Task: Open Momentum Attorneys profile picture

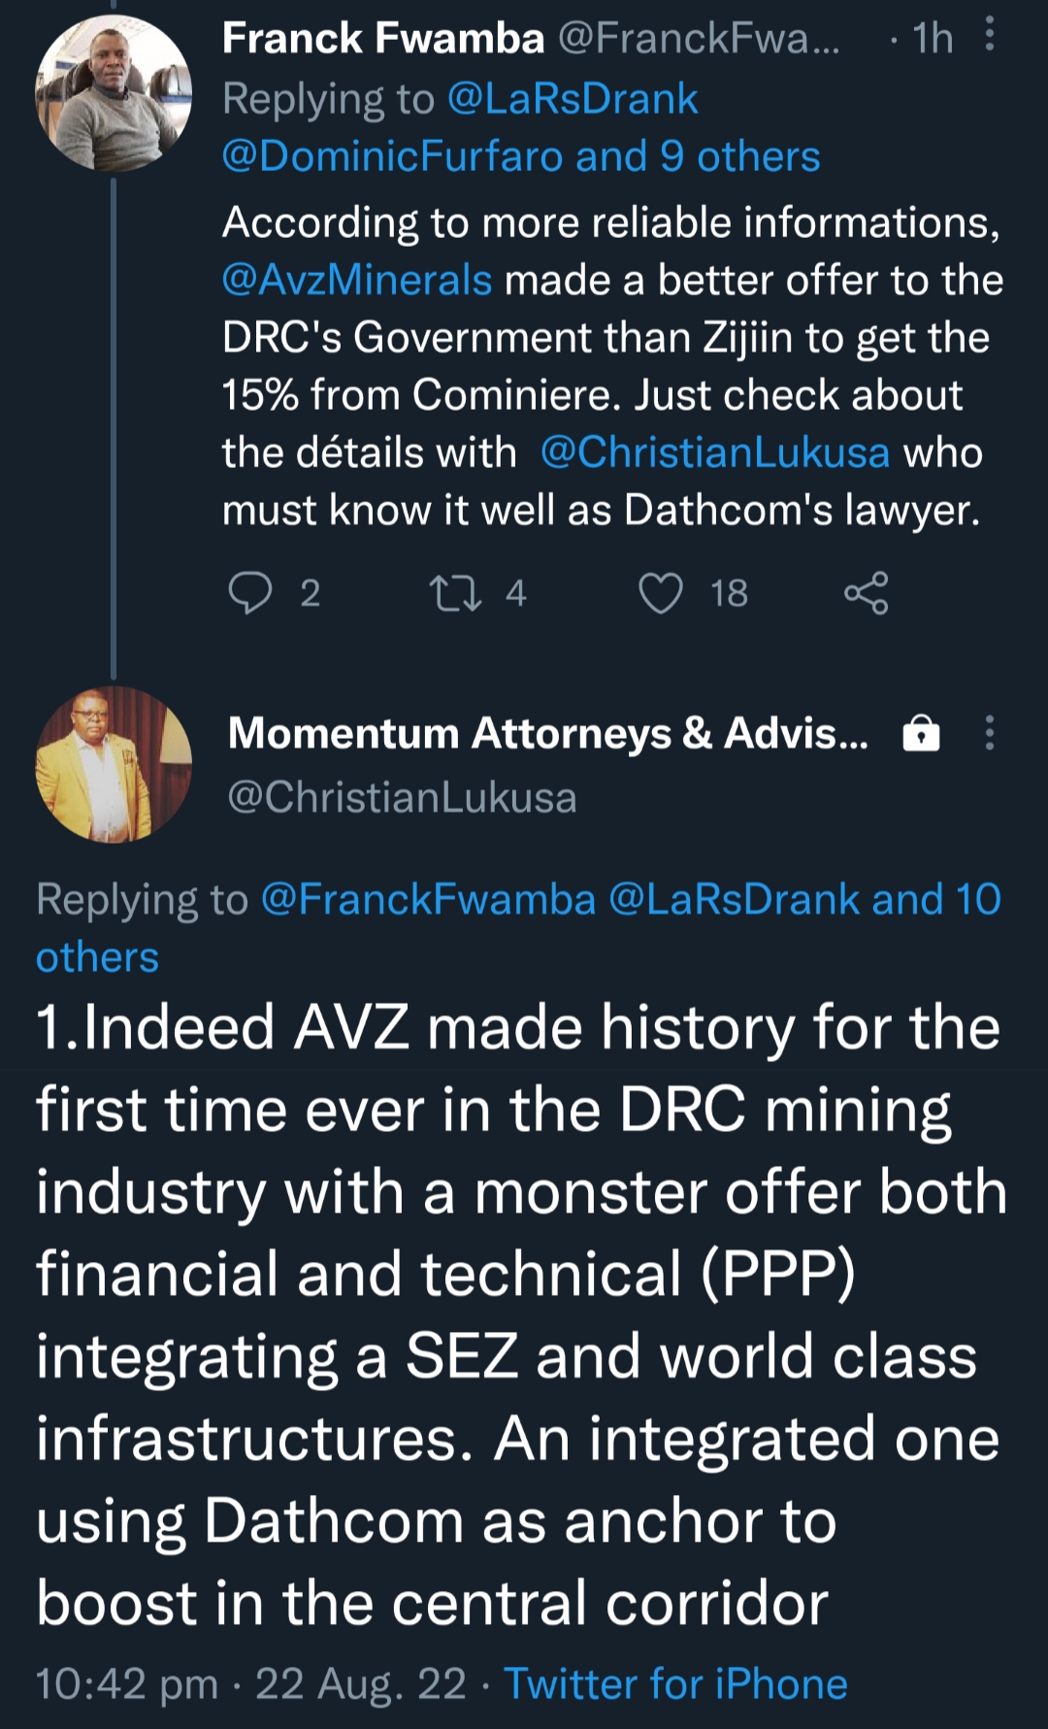Action: [x=114, y=764]
